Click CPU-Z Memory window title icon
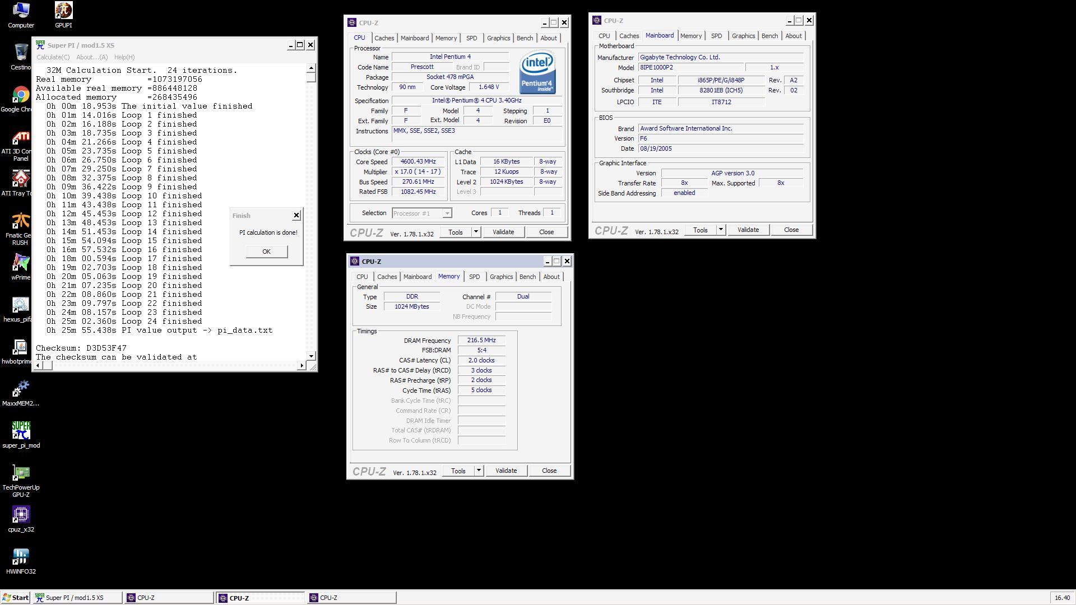Viewport: 1076px width, 605px height. coord(355,261)
